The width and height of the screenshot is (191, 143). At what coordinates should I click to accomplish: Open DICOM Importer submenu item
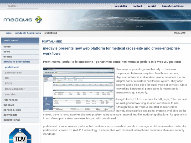click(20, 89)
